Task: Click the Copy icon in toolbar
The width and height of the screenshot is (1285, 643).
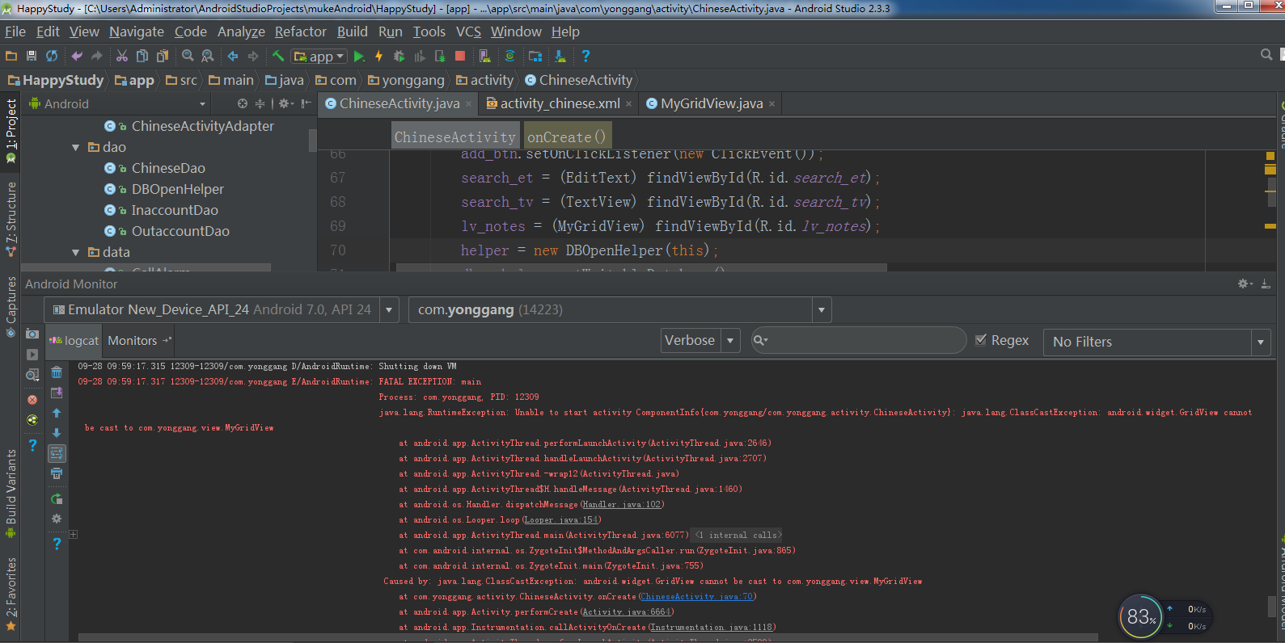Action: [142, 56]
